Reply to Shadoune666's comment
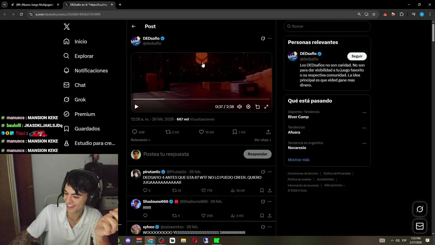 pos(145,216)
